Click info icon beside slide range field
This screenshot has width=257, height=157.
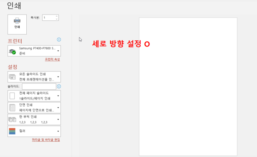coord(59,86)
